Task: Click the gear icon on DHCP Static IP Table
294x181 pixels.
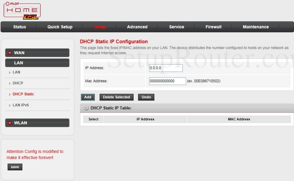Action: pos(86,108)
